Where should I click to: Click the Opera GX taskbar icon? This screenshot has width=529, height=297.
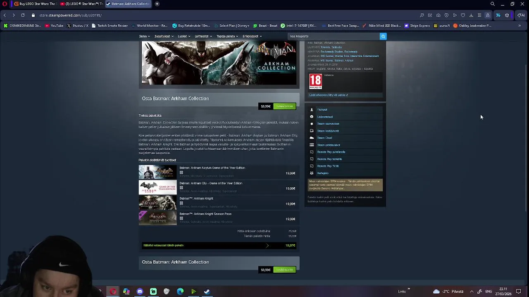click(x=113, y=292)
